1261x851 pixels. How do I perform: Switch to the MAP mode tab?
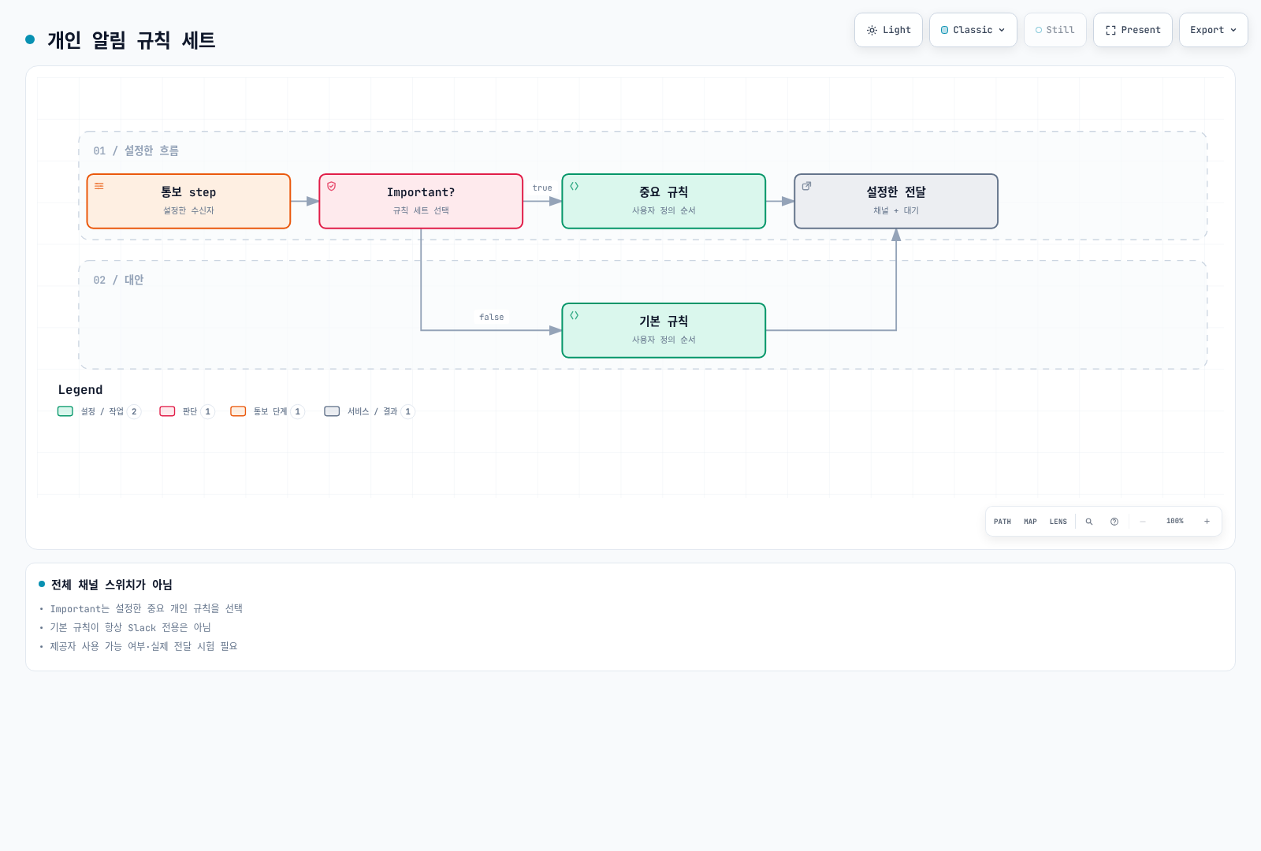click(1030, 522)
